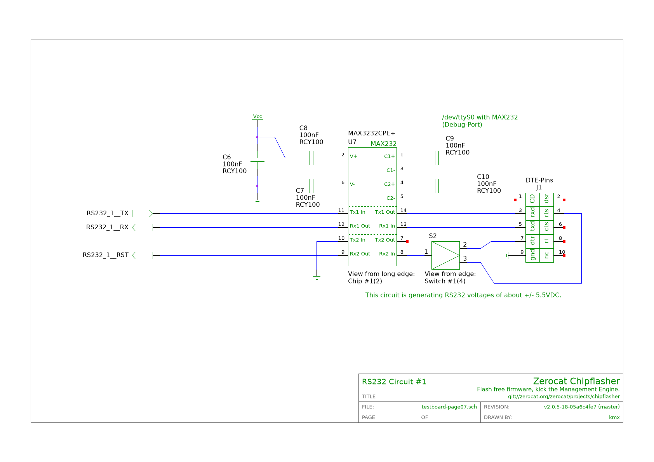Click the 'kmx' drawn-by value
The height and width of the screenshot is (462, 654).
[614, 417]
